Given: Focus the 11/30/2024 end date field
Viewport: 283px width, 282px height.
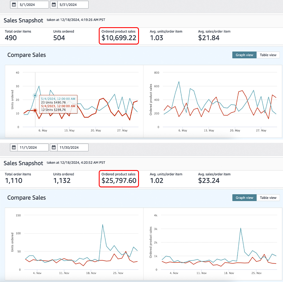Looking at the screenshot, I should (73, 147).
